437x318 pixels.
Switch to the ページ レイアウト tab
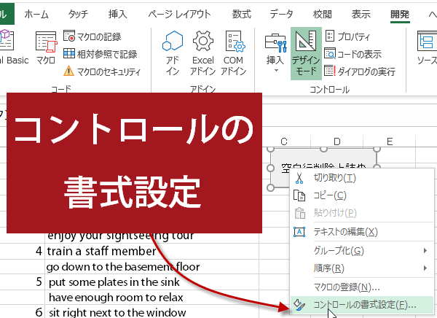tap(179, 13)
